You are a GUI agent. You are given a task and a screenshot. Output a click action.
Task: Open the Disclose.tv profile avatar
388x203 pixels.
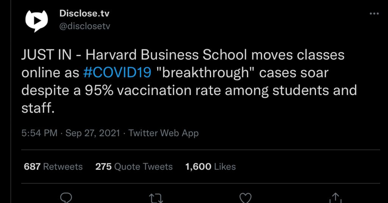pyautogui.click(x=36, y=21)
